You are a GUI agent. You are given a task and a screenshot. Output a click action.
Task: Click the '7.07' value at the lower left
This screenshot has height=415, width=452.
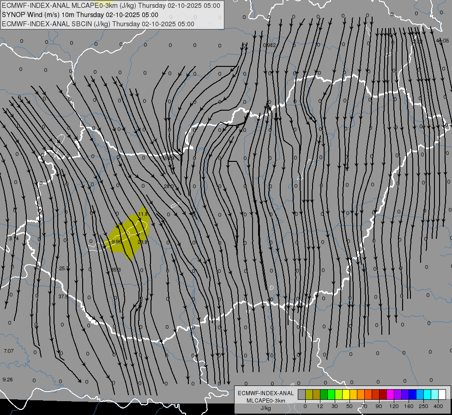9,351
